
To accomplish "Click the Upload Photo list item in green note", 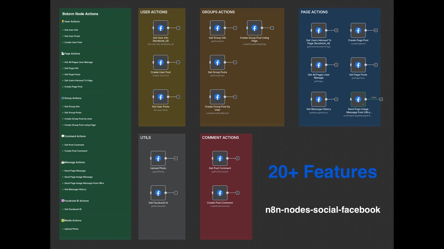I will coord(71,229).
